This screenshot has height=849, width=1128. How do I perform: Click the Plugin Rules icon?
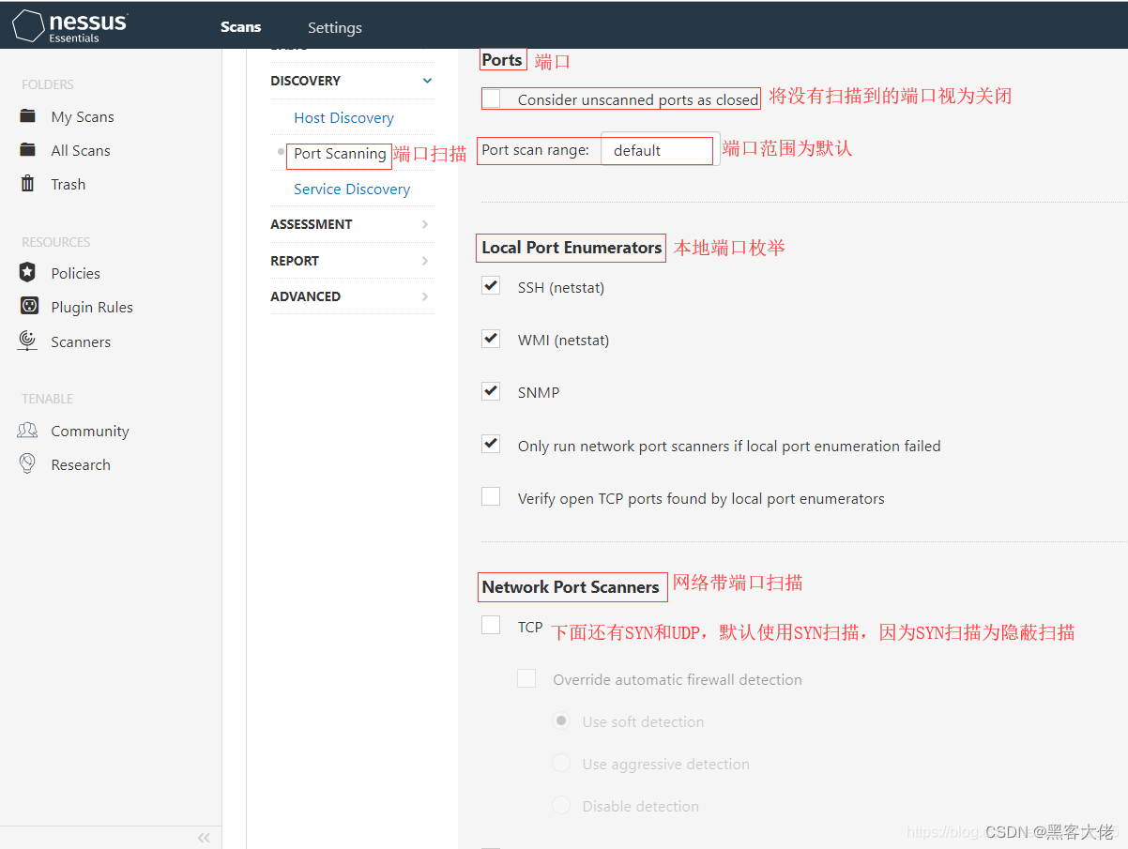coord(29,307)
